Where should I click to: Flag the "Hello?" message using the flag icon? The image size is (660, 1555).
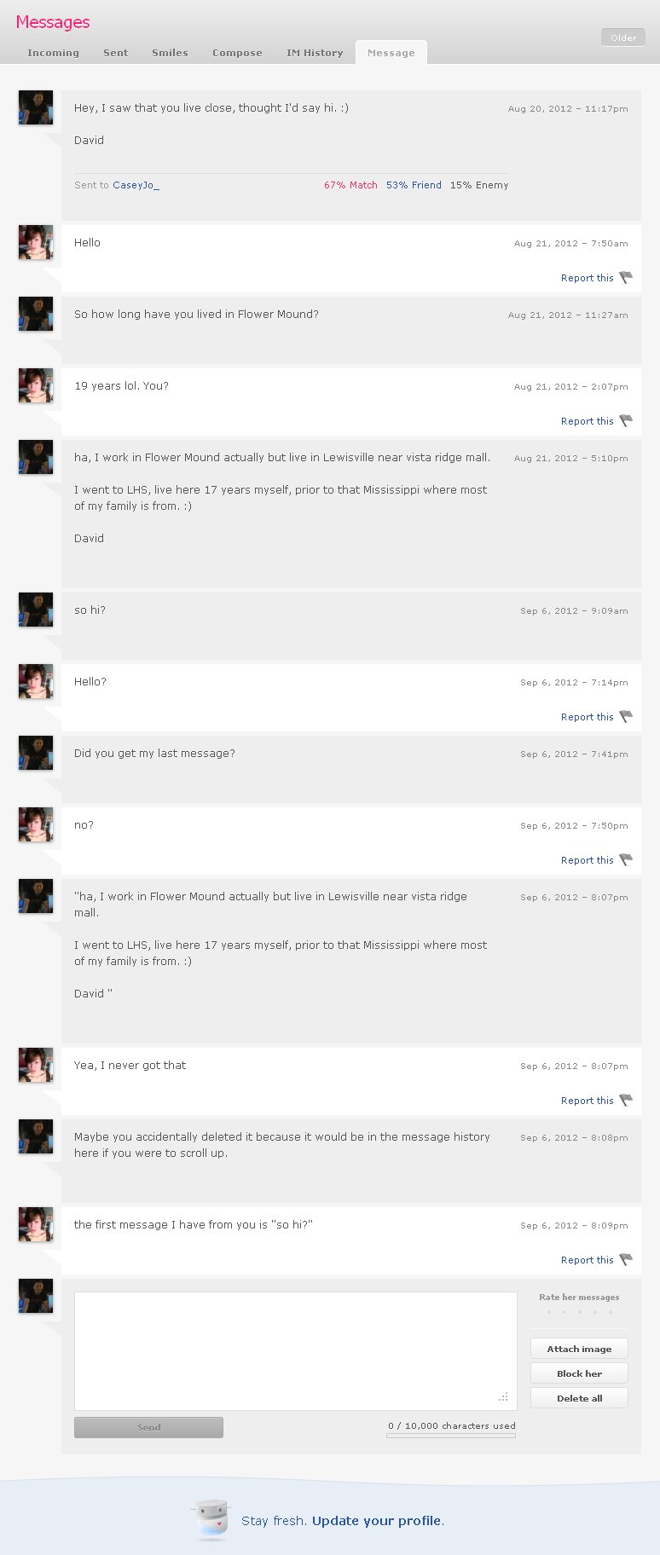pyautogui.click(x=626, y=716)
